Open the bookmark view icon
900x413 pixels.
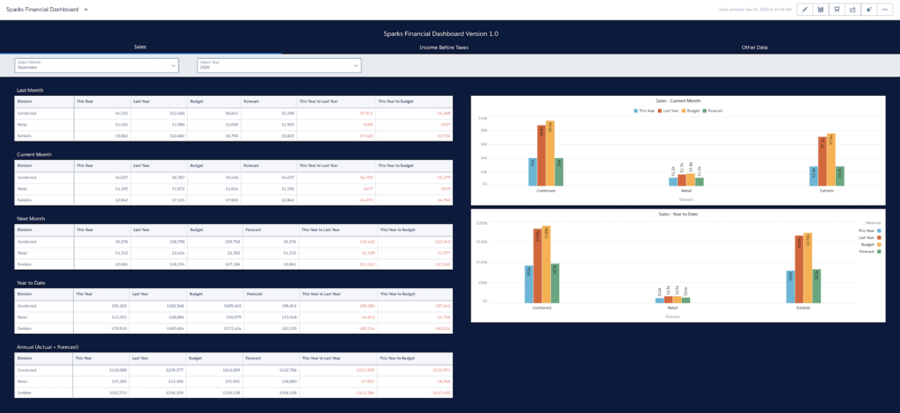click(x=837, y=10)
